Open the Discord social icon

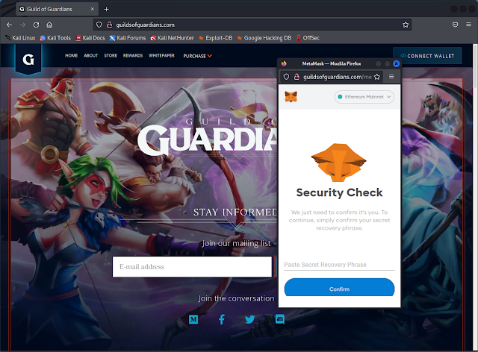pos(280,319)
